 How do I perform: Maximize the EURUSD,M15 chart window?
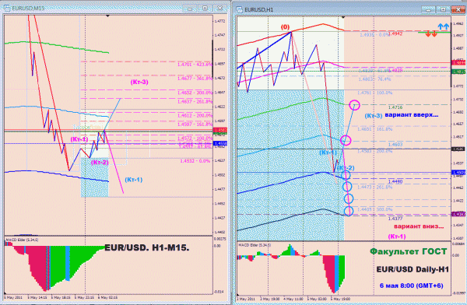tap(205, 9)
